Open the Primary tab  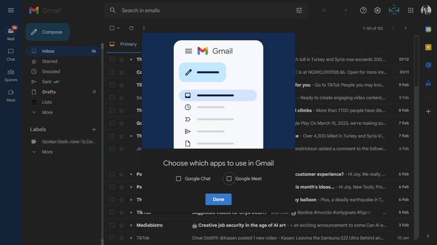tap(125, 44)
